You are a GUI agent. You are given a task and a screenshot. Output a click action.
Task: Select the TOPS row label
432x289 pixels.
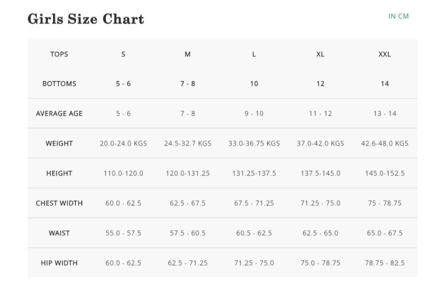59,54
